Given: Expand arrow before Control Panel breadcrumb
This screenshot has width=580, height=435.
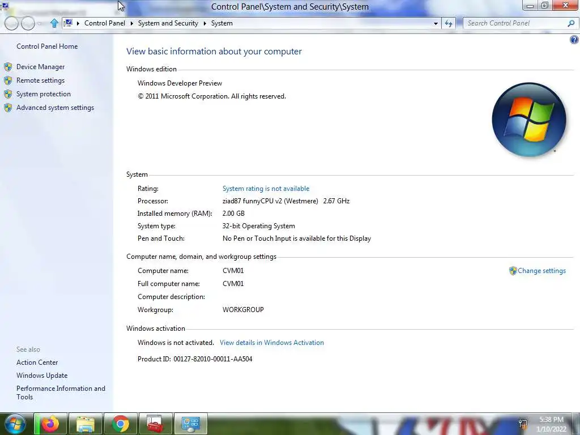Looking at the screenshot, I should 78,23.
